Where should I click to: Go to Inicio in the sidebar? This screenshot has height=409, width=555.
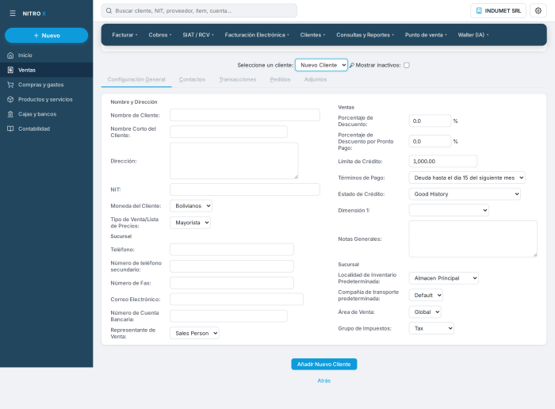(46, 55)
